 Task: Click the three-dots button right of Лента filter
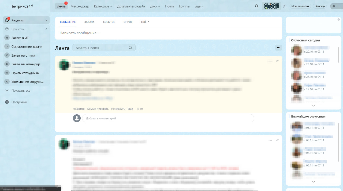[x=278, y=48]
